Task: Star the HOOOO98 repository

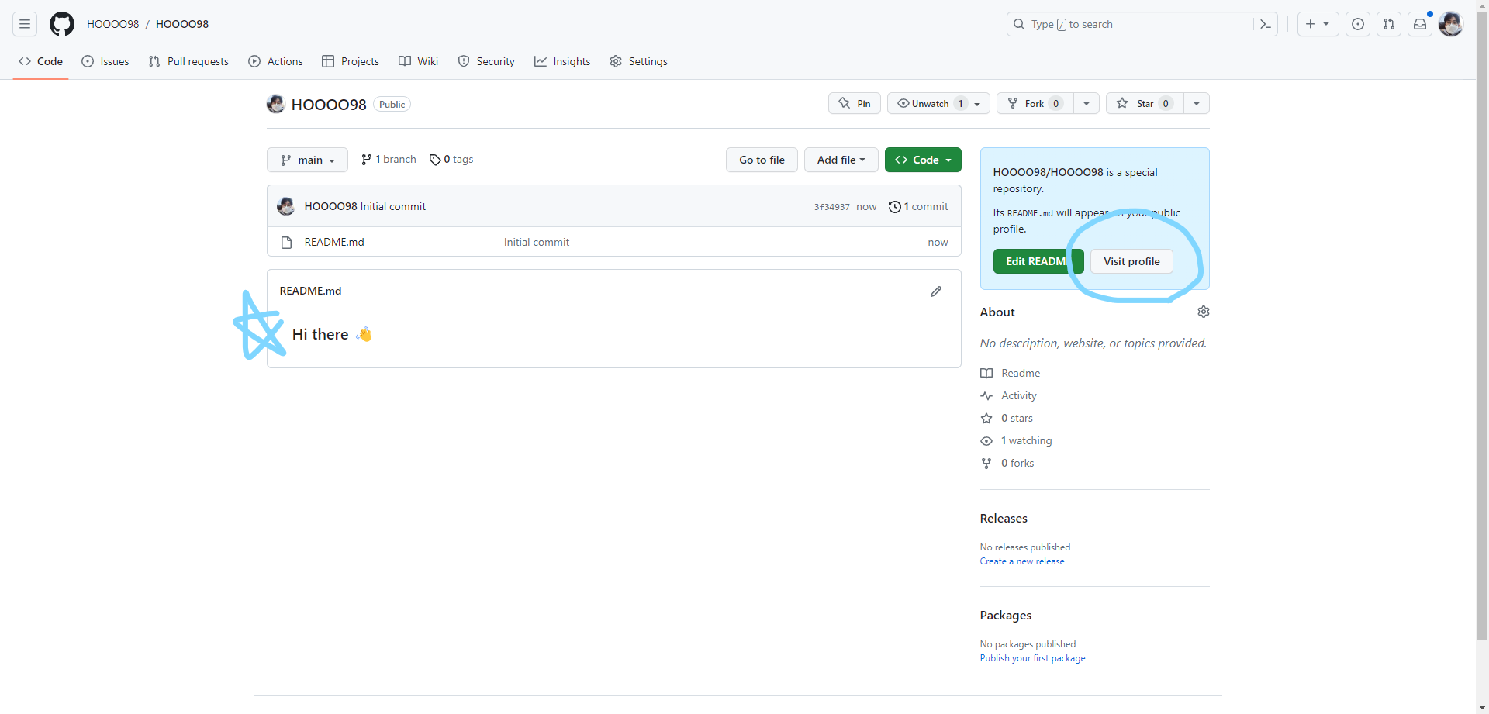Action: [1145, 103]
